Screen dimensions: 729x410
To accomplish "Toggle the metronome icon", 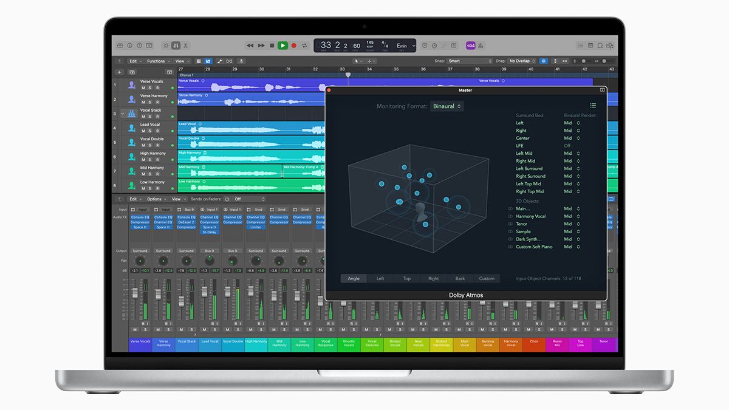I will 481,46.
